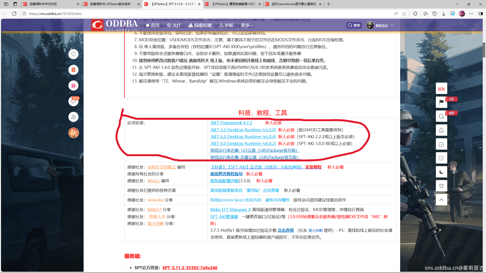Open the magnifier search icon on right sidebar

[441, 116]
